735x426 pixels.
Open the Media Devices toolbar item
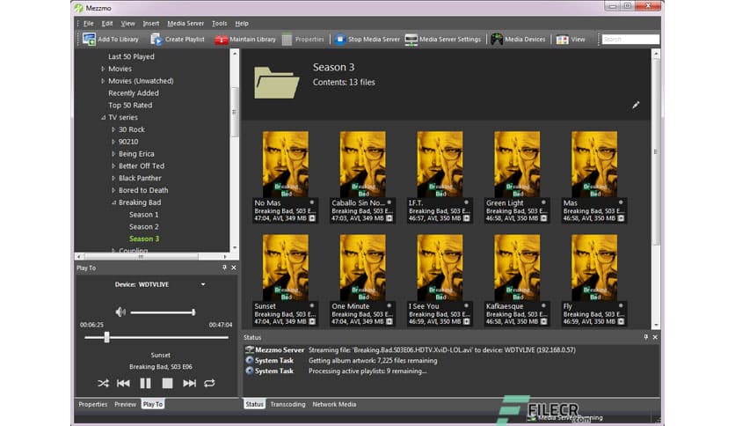tap(518, 40)
